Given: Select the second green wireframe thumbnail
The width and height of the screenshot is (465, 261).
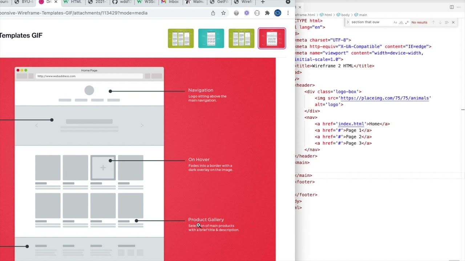Looking at the screenshot, I should [242, 38].
